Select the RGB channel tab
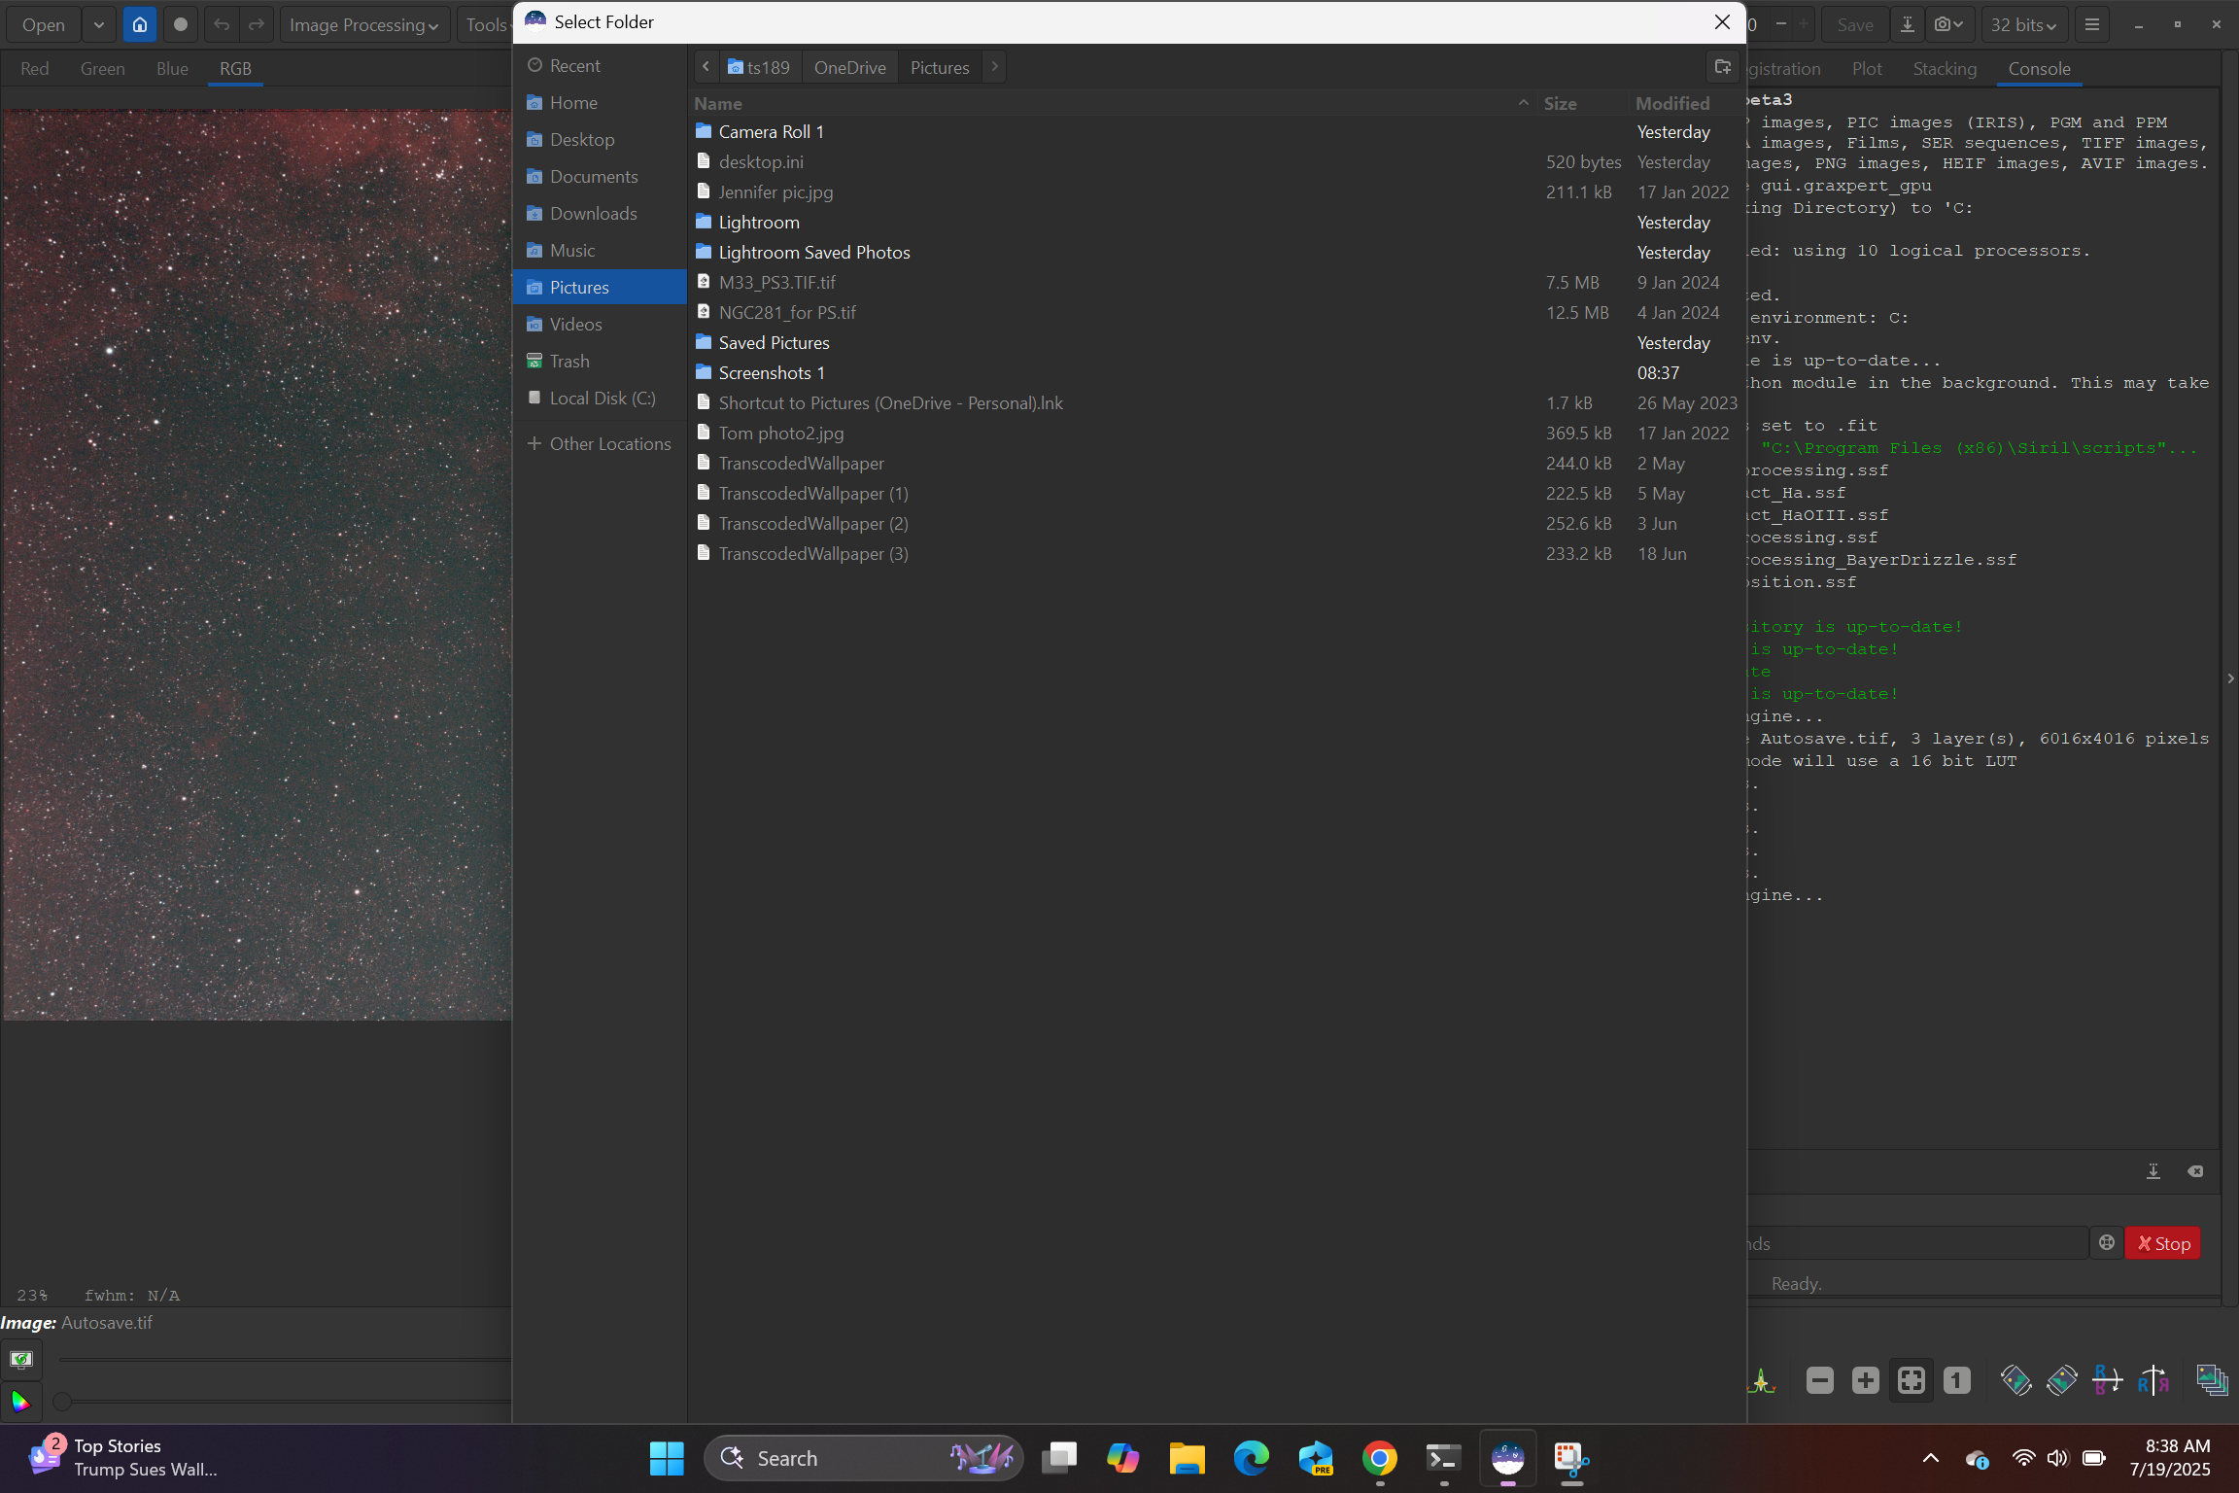The width and height of the screenshot is (2239, 1493). [235, 69]
